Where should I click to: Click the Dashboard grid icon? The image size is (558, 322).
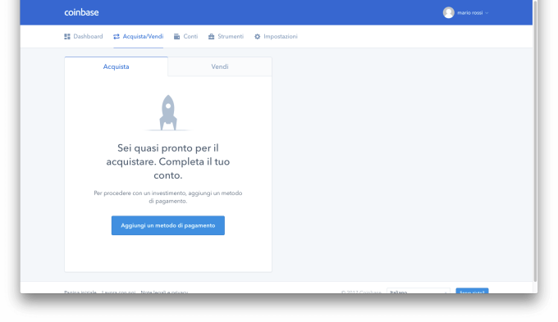(67, 37)
